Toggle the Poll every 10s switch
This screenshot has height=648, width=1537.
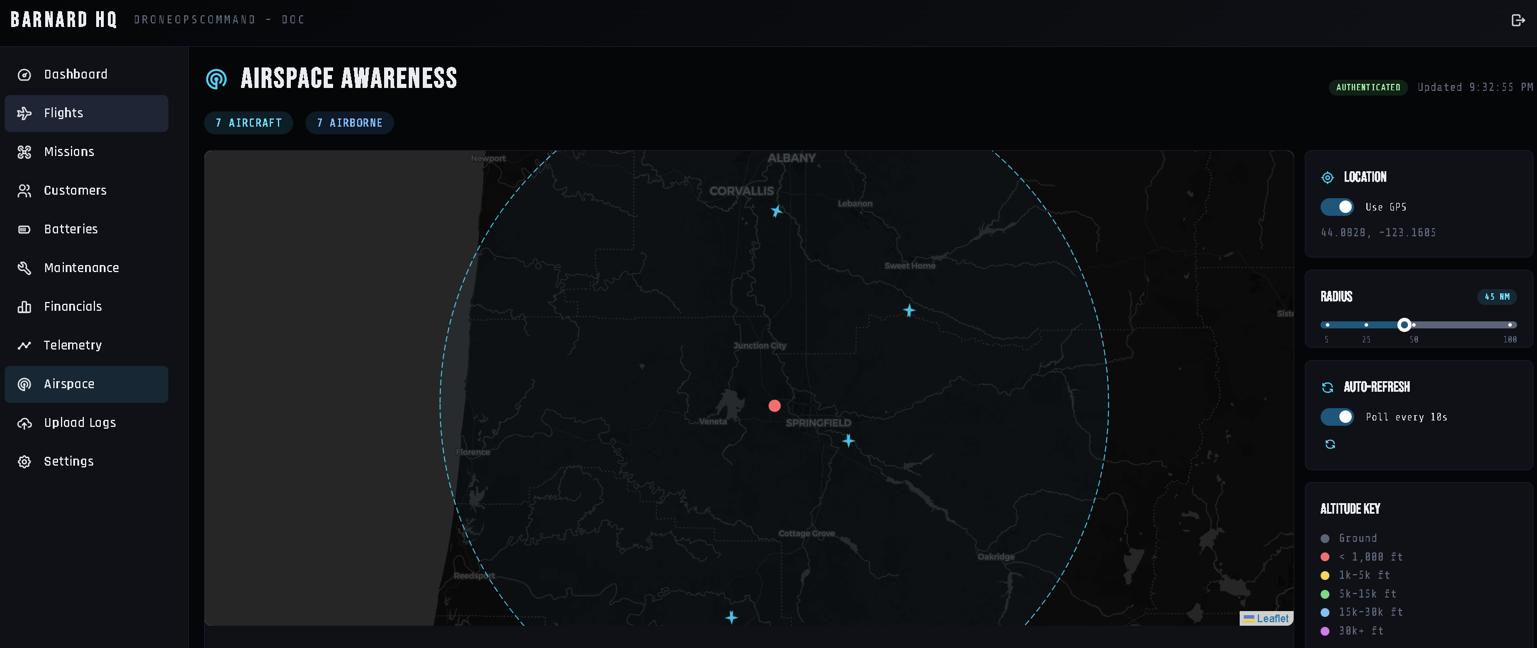click(1336, 417)
